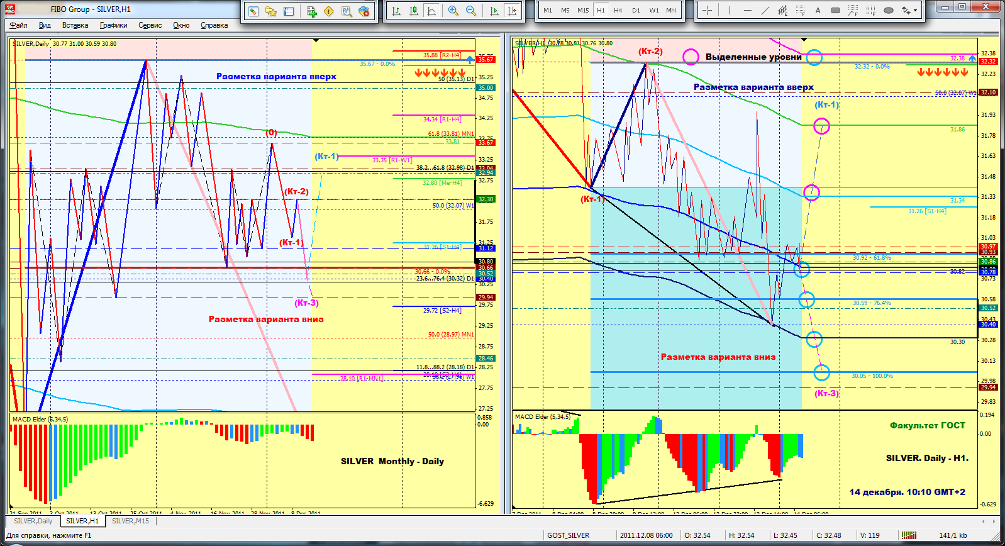The width and height of the screenshot is (1005, 546).
Task: Launch MetaEditor via yellow diamond icon
Action: [x=329, y=11]
